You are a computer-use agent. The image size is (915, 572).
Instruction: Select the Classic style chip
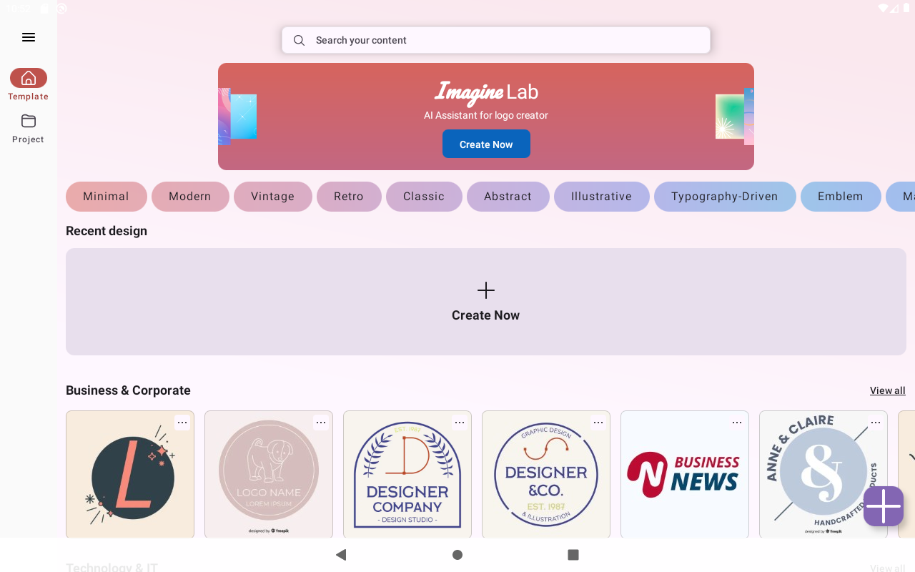tap(424, 197)
